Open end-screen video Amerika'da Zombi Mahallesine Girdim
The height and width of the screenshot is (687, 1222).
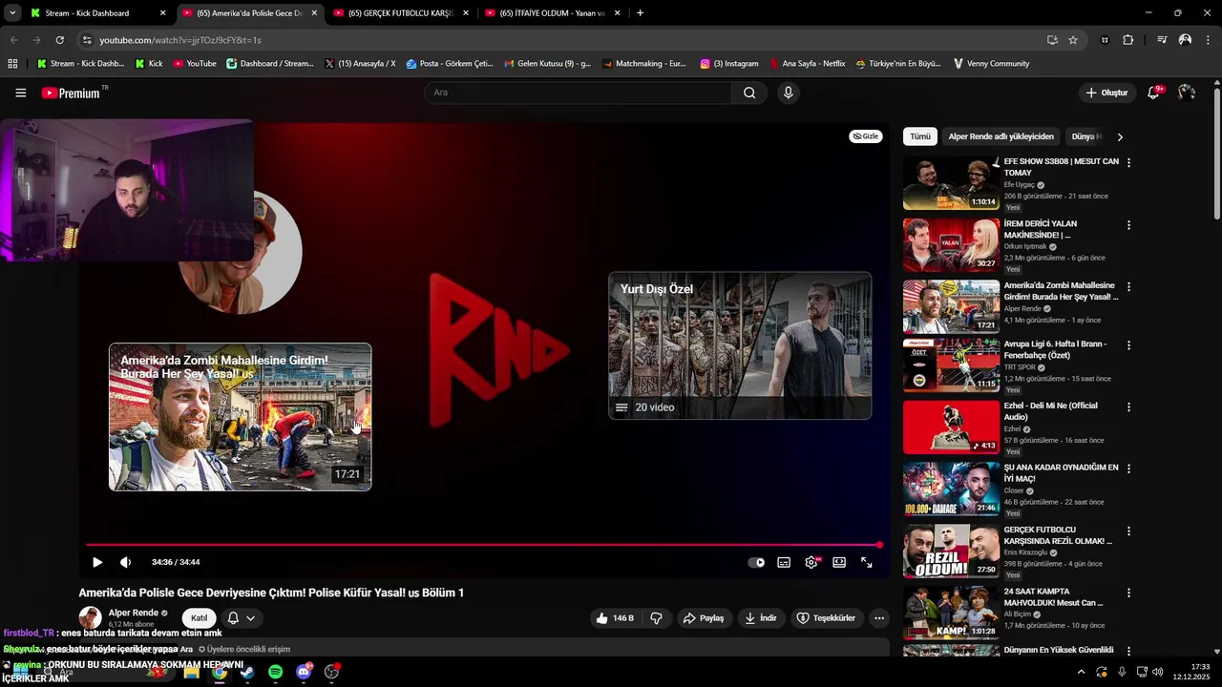(x=240, y=417)
